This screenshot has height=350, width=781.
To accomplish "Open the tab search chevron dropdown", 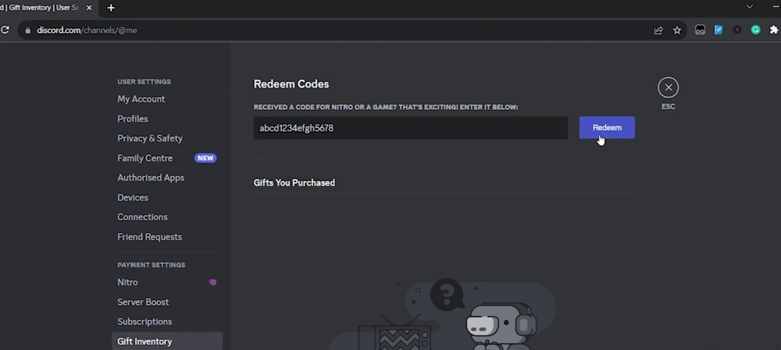I will [749, 7].
